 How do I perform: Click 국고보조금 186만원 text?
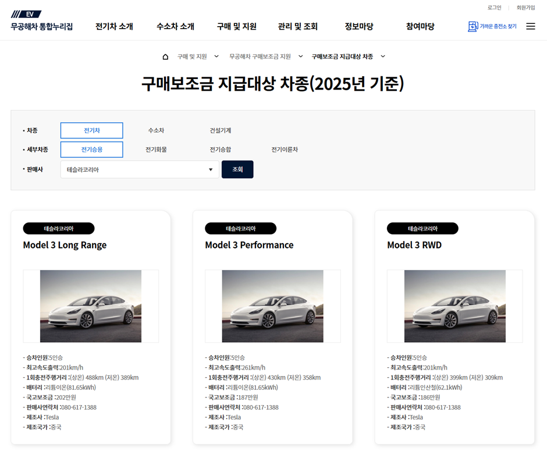pyautogui.click(x=414, y=397)
